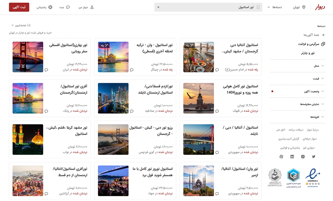333x201 pixels.
Task: Open the My Divar (دیوار من) profile icon
Action: (x=92, y=7)
